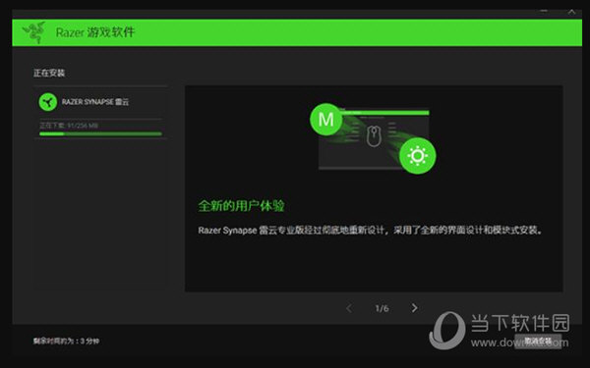The width and height of the screenshot is (590, 368).
Task: Click the cancel install button
Action: (538, 341)
